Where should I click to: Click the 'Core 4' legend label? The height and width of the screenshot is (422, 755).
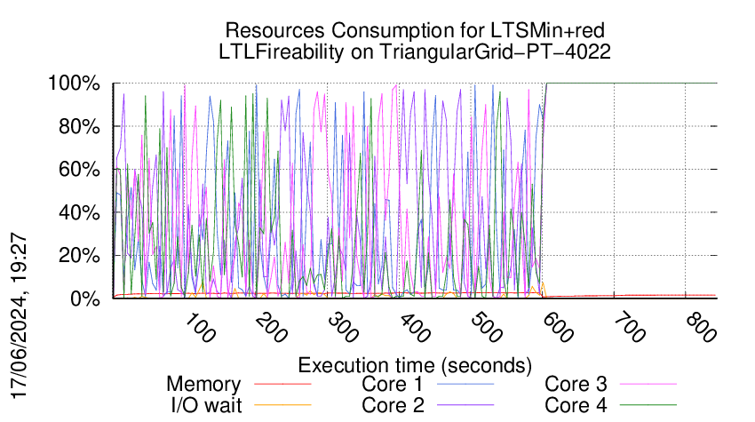pos(576,405)
